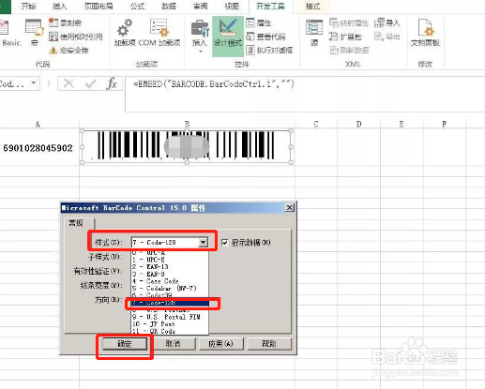Click the formula bar confirm checkmark
This screenshot has height=389, width=485.
point(90,83)
